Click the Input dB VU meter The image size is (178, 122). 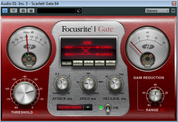coord(29,48)
